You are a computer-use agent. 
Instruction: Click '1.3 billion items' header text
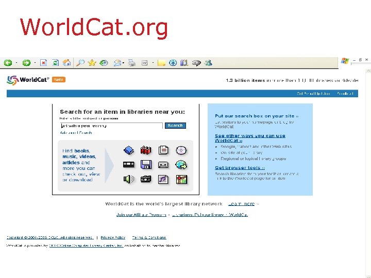(x=245, y=80)
